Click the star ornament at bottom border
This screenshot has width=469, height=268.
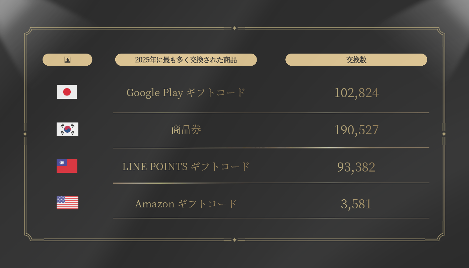click(234, 240)
